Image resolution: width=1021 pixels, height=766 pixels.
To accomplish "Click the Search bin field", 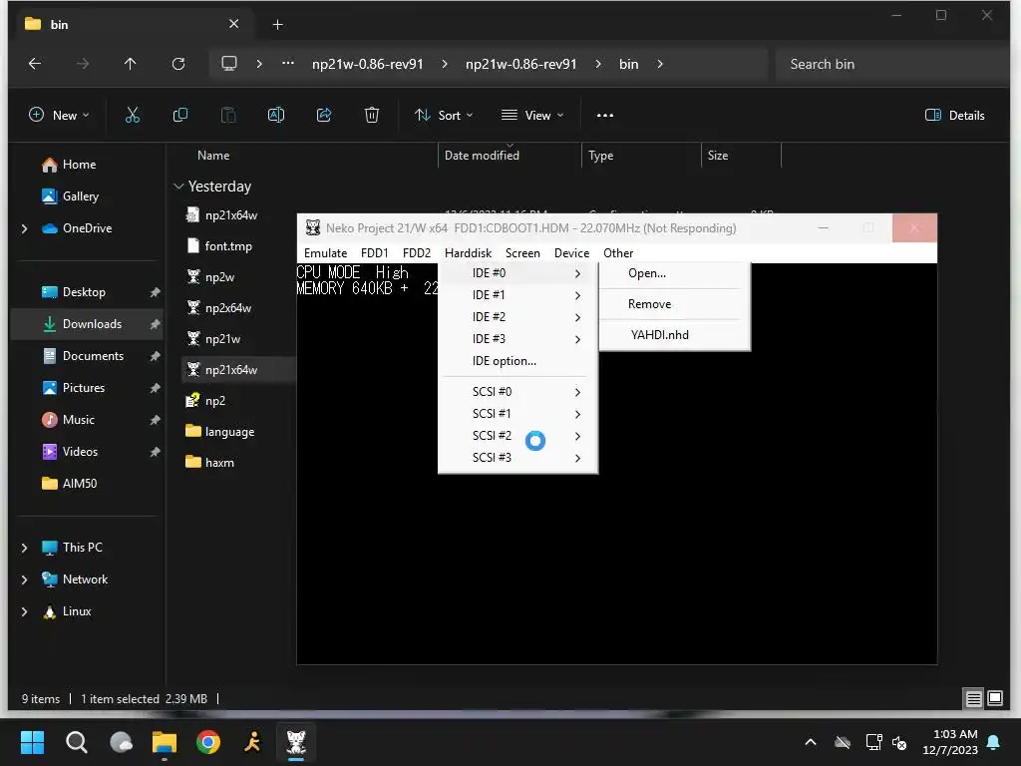I will [x=892, y=64].
